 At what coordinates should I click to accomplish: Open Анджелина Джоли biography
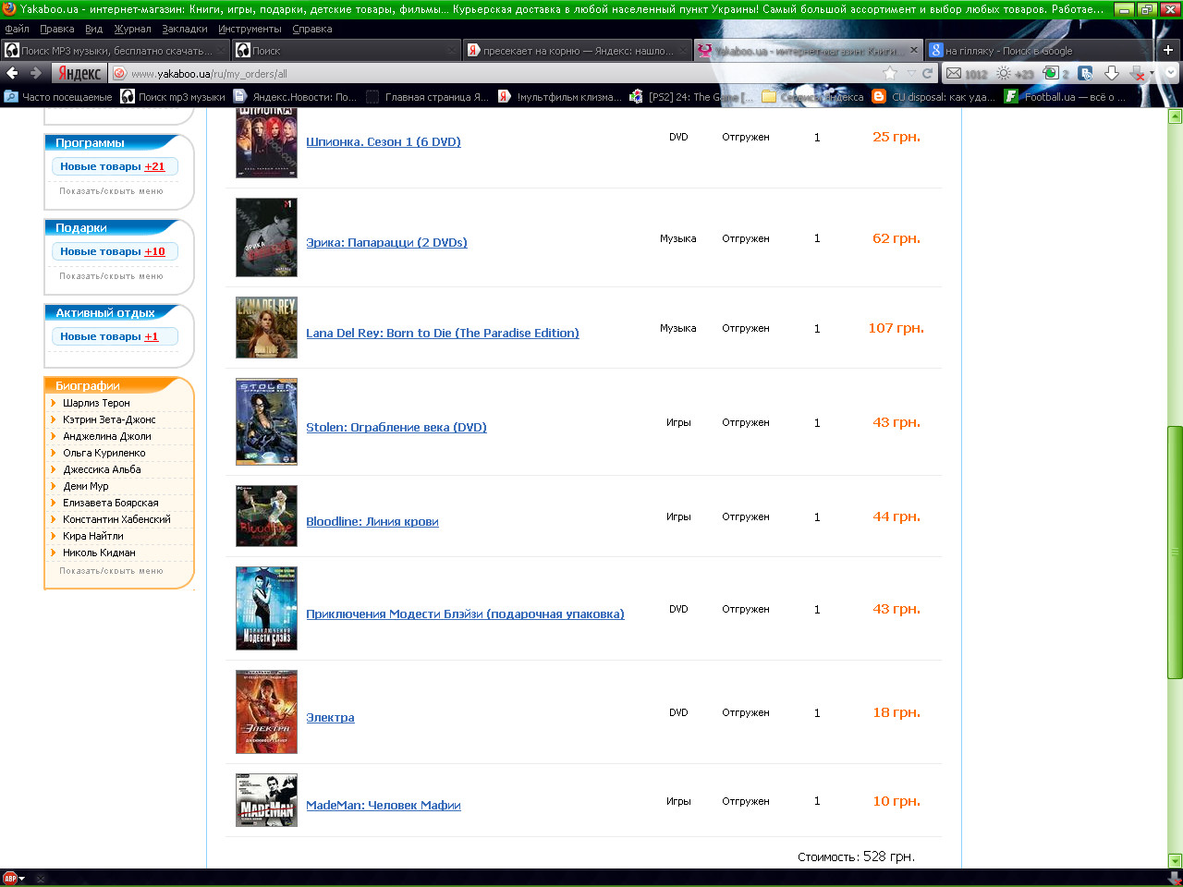tap(107, 436)
